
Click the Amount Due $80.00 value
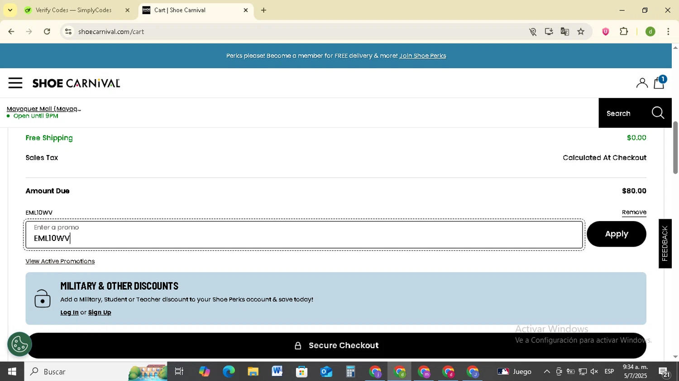click(x=634, y=191)
